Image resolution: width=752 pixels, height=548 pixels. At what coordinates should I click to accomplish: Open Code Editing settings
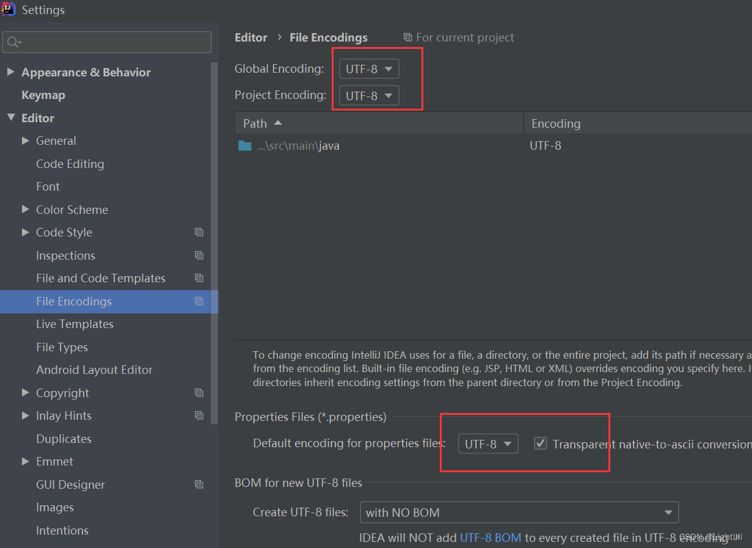click(70, 164)
